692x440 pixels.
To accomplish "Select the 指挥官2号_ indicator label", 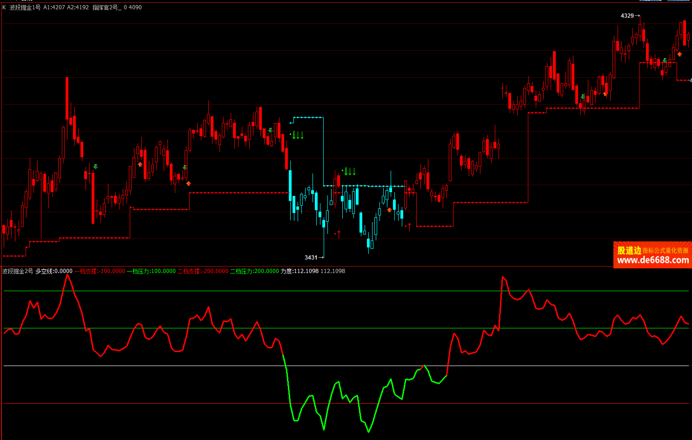I will [107, 7].
